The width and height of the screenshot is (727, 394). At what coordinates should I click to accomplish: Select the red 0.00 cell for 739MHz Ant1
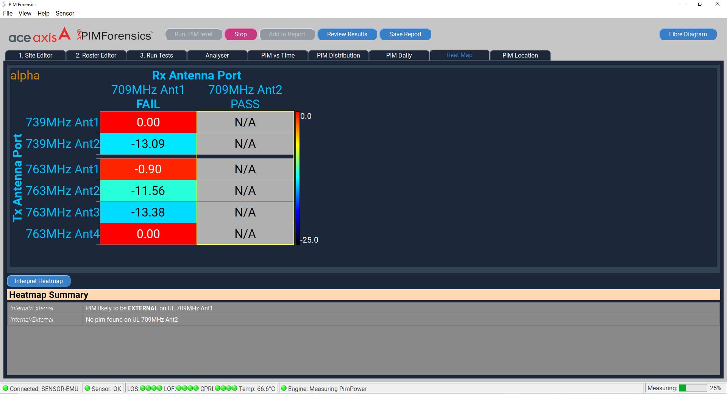(148, 122)
